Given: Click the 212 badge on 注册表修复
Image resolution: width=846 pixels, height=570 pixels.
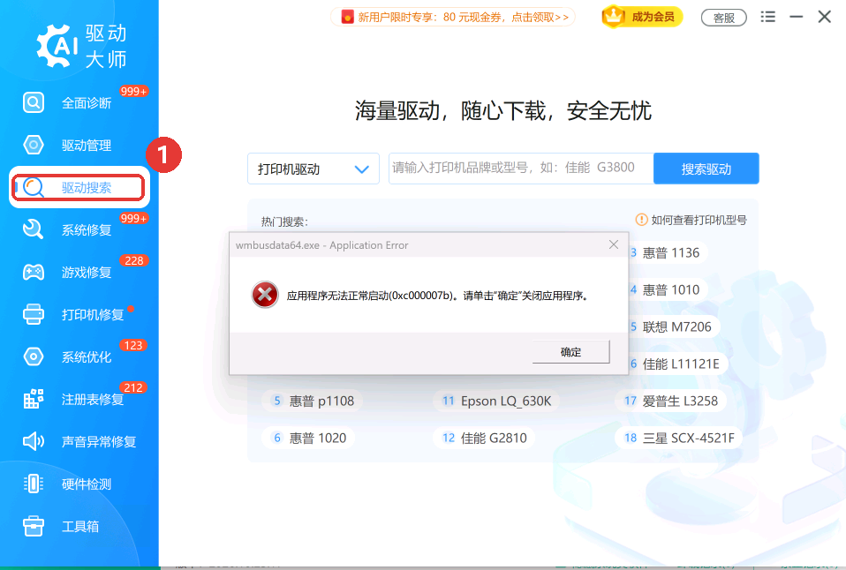Looking at the screenshot, I should tap(133, 387).
